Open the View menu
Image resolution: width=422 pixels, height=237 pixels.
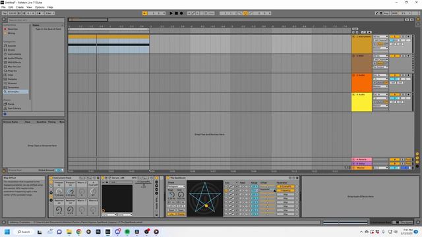29,7
